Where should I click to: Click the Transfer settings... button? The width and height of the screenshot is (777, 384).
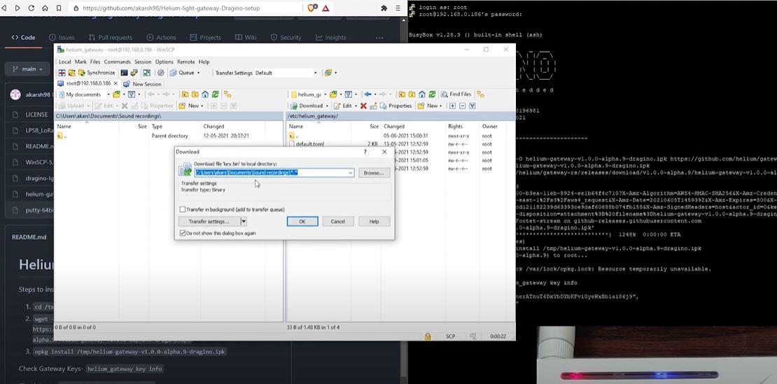click(x=209, y=221)
